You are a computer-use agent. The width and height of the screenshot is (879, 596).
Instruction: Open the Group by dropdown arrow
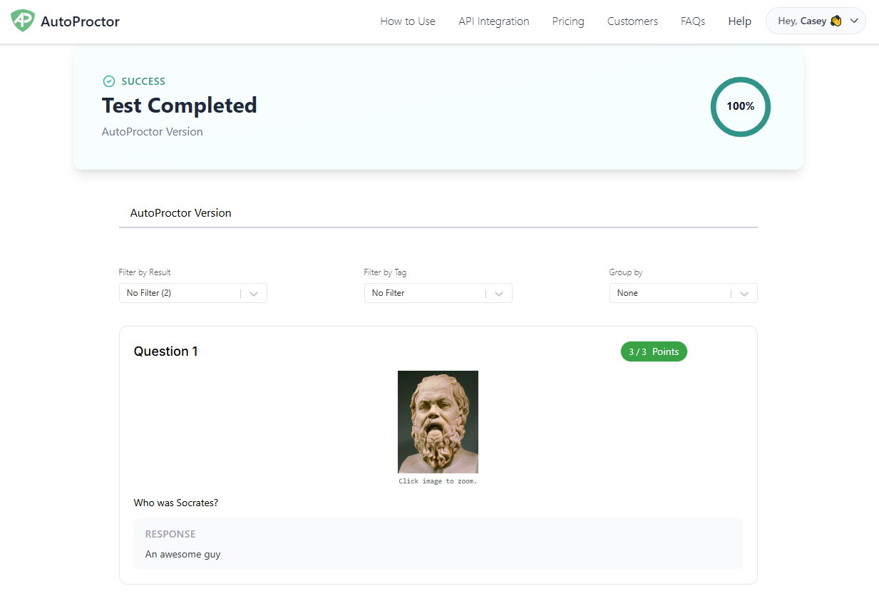click(x=744, y=293)
